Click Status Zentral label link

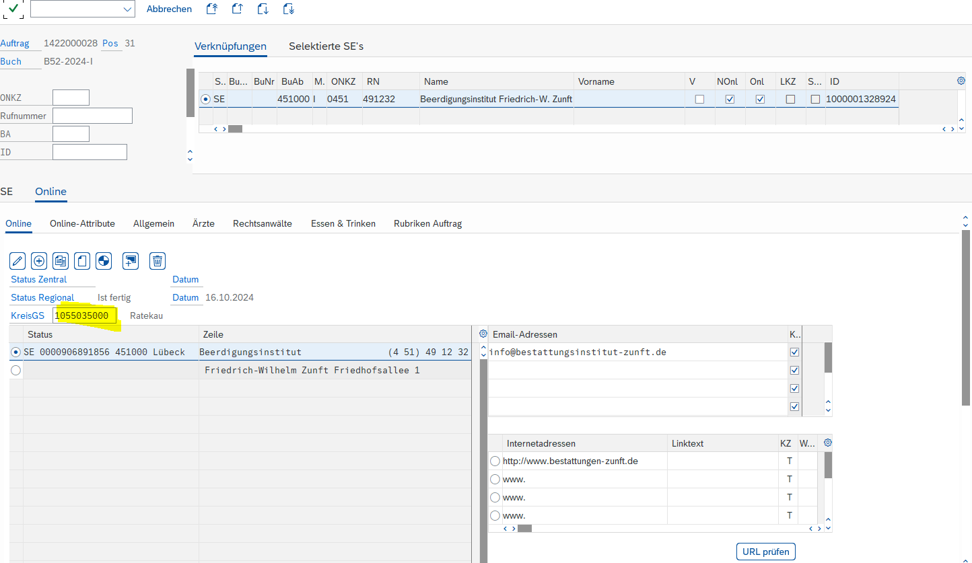point(39,279)
